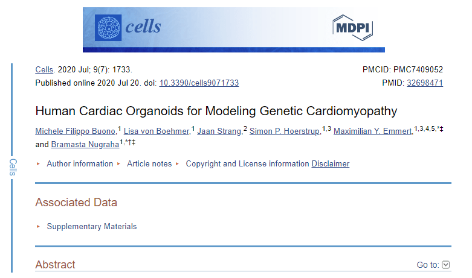Click the vertical Cells sidebar label

pyautogui.click(x=13, y=167)
